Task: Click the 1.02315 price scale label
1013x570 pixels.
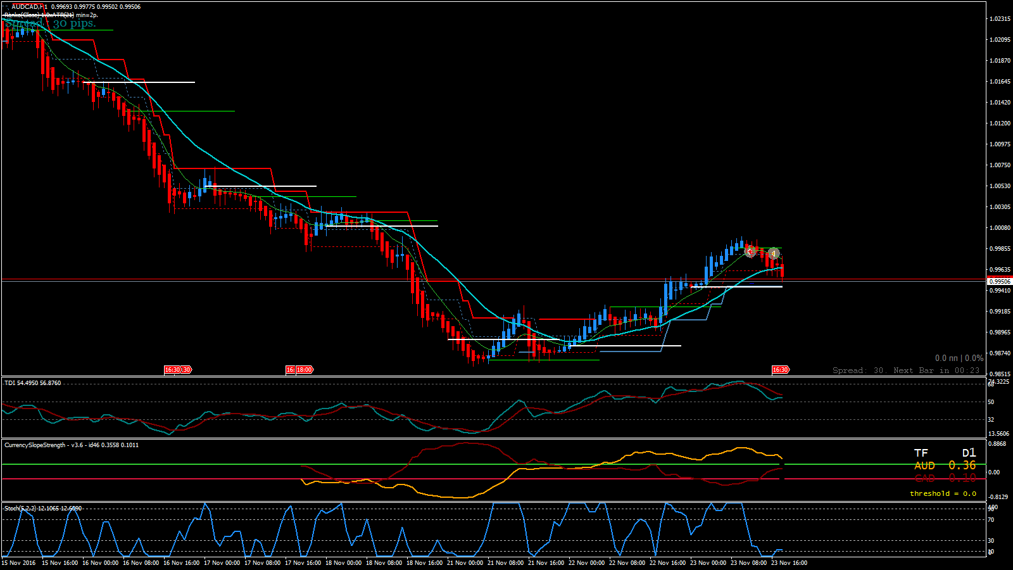Action: coord(1000,19)
